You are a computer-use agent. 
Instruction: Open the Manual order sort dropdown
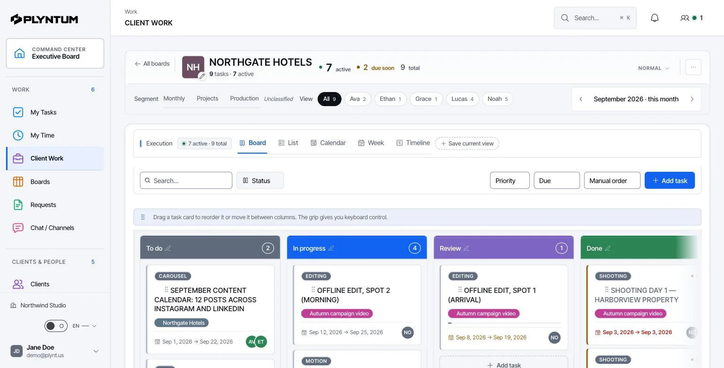tap(612, 181)
